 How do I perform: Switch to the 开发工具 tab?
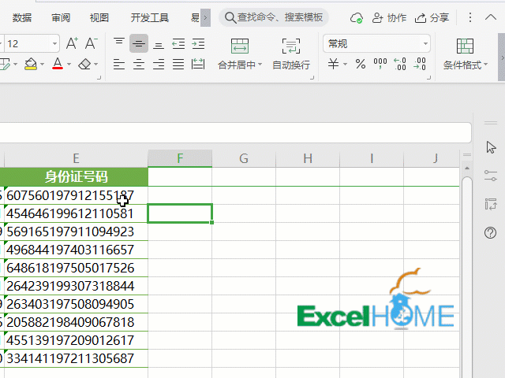coord(150,17)
